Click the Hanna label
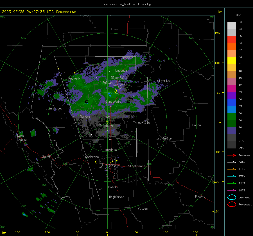This screenshot has height=236, width=253. (x=196, y=125)
